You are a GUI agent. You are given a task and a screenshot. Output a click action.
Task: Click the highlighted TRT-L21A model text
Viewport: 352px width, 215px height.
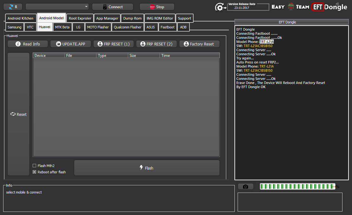[x=266, y=42]
